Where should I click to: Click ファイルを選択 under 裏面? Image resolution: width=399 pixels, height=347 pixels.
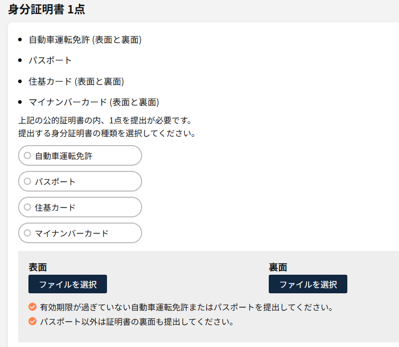tap(308, 284)
